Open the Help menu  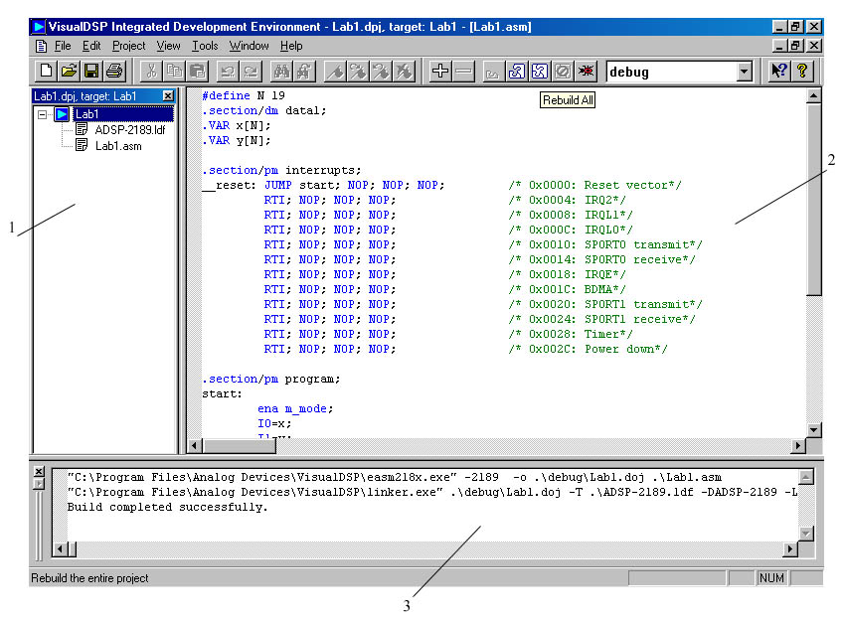click(x=291, y=46)
